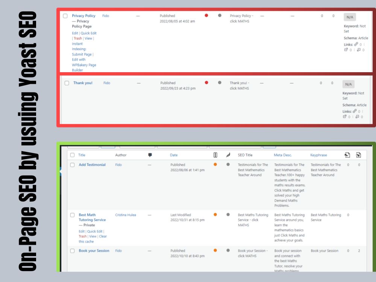Click View under Best Math Tutoring Service
The image size is (376, 282).
tap(93, 237)
